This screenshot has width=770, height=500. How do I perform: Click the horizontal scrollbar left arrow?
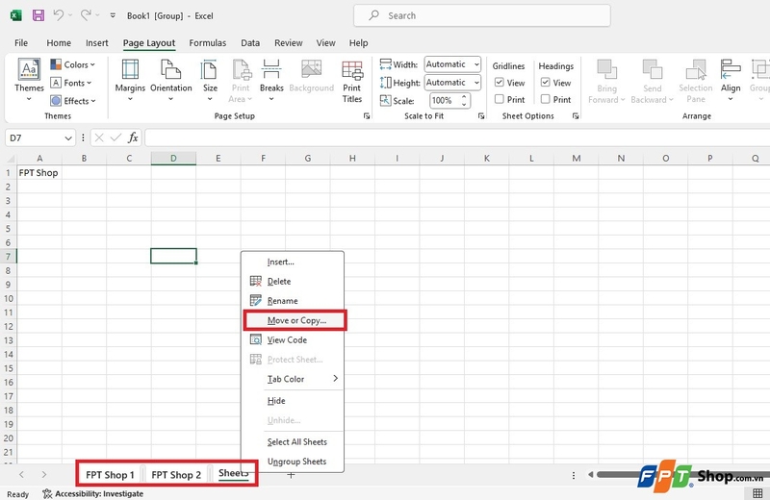pyautogui.click(x=591, y=474)
